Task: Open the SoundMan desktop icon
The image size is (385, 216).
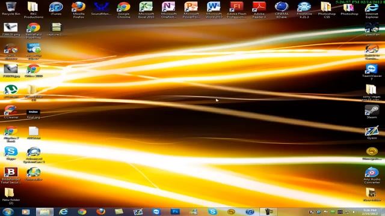Action: point(101,8)
